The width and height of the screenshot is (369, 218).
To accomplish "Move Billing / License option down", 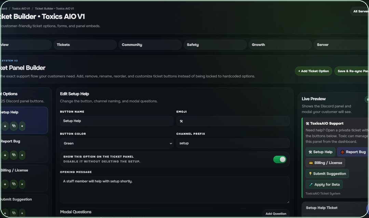I will click(5, 184).
